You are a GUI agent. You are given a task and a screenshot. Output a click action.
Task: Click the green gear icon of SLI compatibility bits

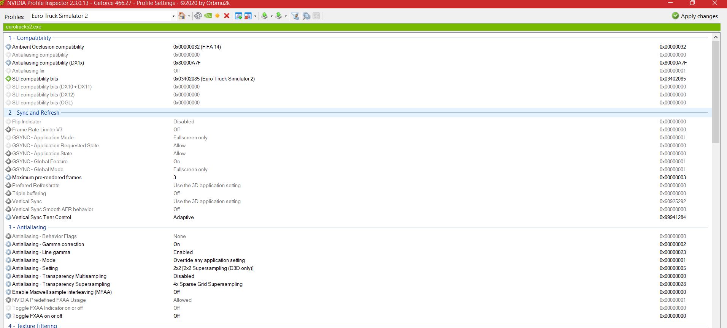8,79
